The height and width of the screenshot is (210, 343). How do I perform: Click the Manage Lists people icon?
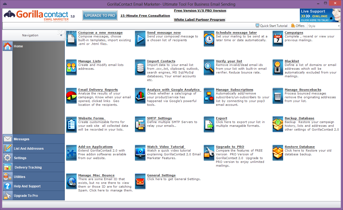(x=72, y=67)
